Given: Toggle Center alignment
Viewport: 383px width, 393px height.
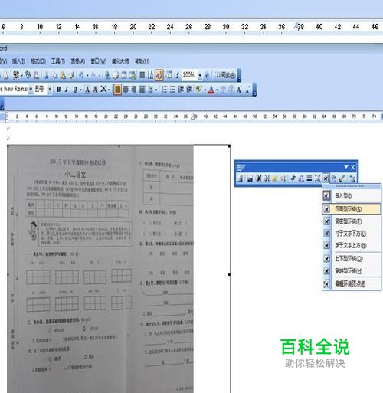Looking at the screenshot, I should (x=126, y=90).
